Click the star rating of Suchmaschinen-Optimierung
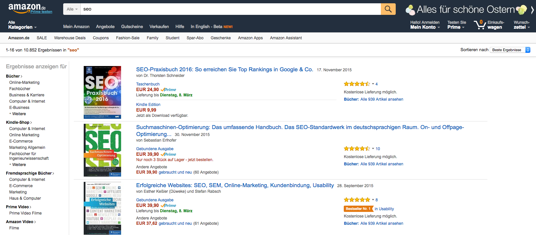Image resolution: width=536 pixels, height=235 pixels. pos(357,149)
